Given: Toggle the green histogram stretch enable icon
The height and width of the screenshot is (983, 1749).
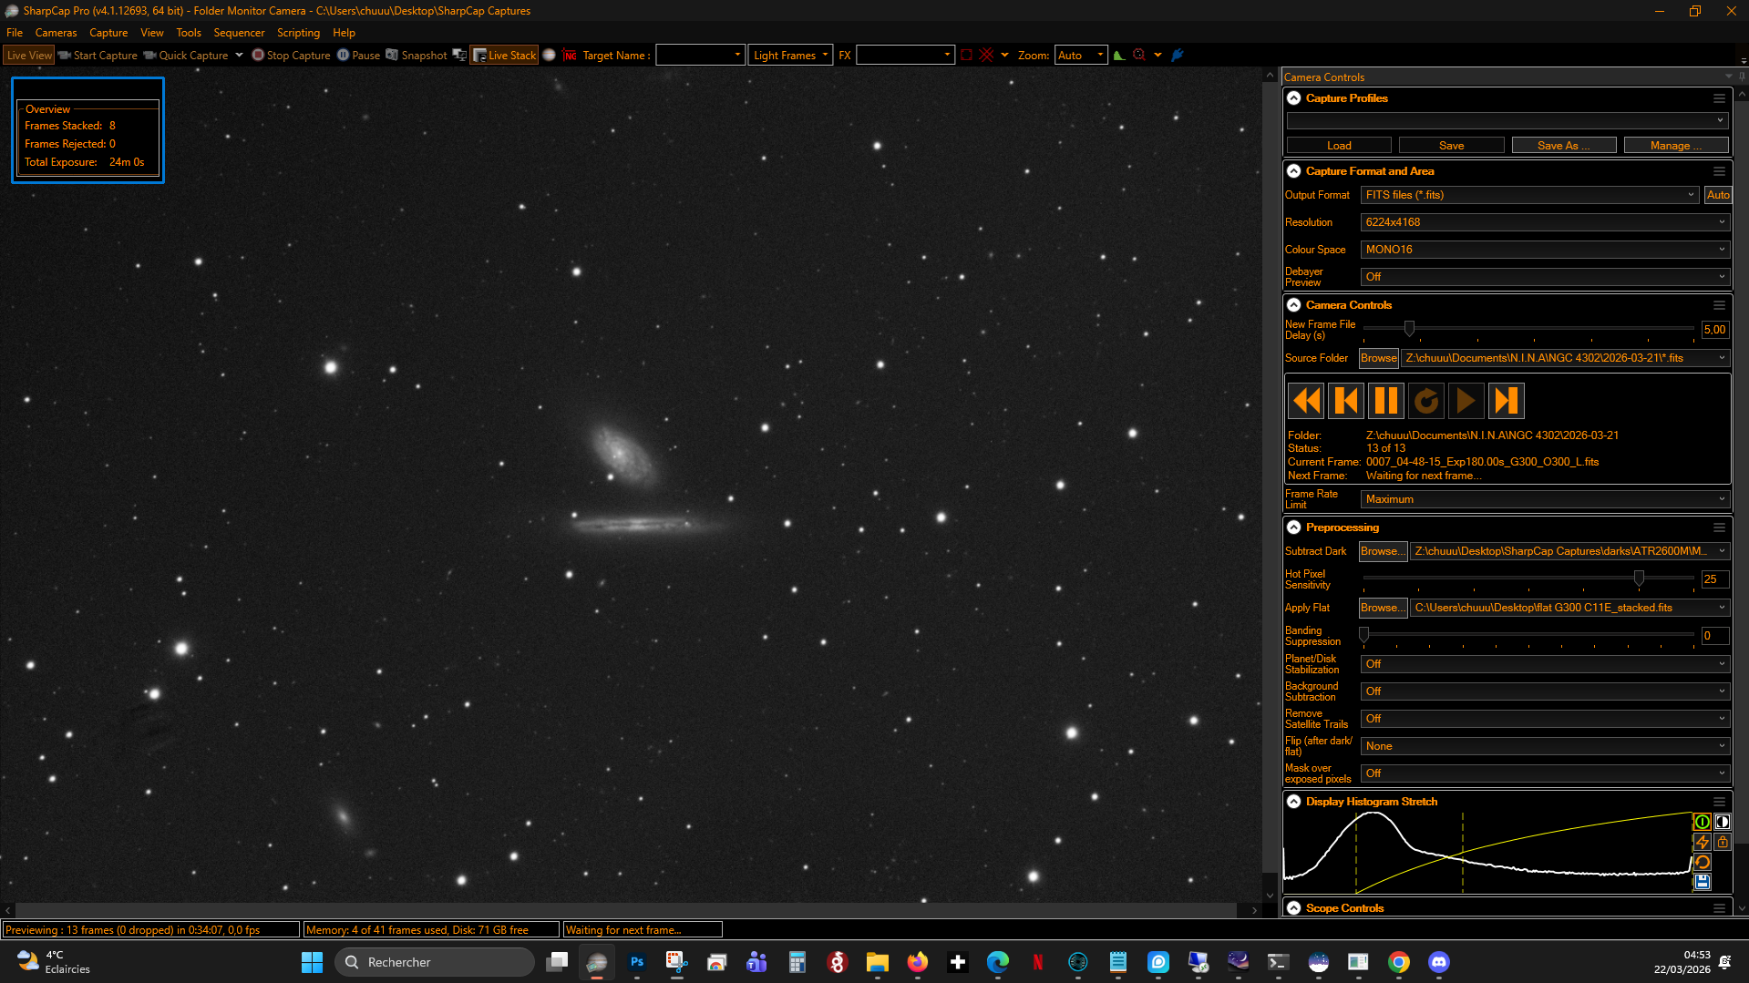Looking at the screenshot, I should tap(1702, 822).
